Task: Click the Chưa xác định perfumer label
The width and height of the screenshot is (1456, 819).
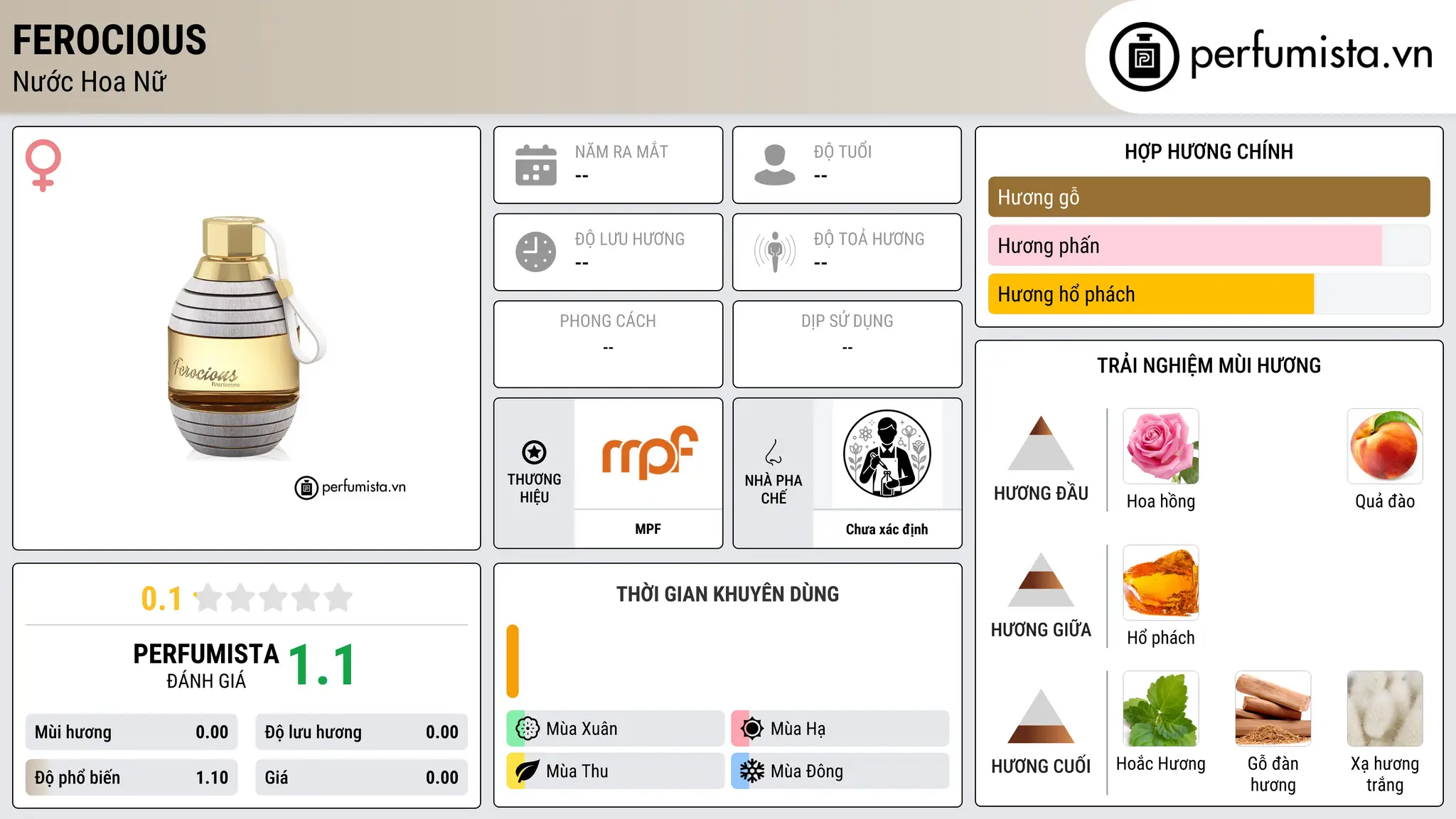Action: tap(887, 529)
